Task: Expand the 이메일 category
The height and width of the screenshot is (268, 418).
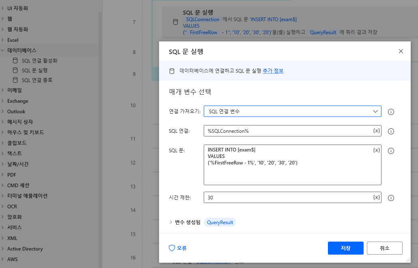Action: 3,90
